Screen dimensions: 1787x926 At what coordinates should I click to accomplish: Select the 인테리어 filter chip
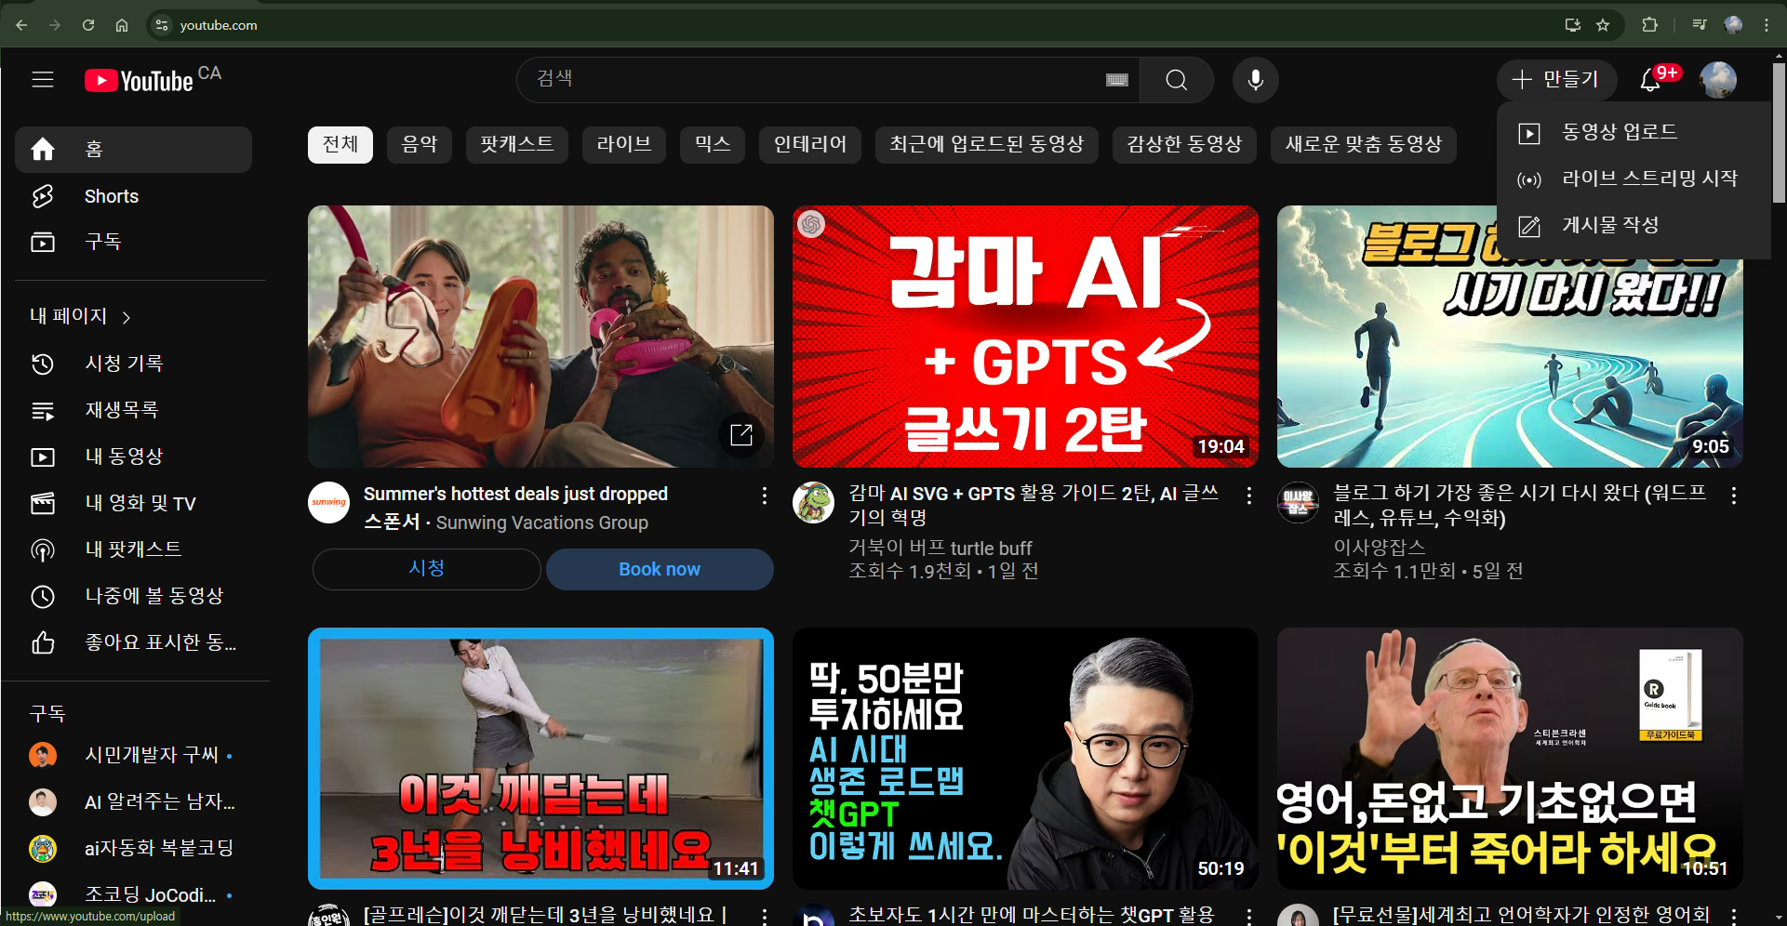809,144
